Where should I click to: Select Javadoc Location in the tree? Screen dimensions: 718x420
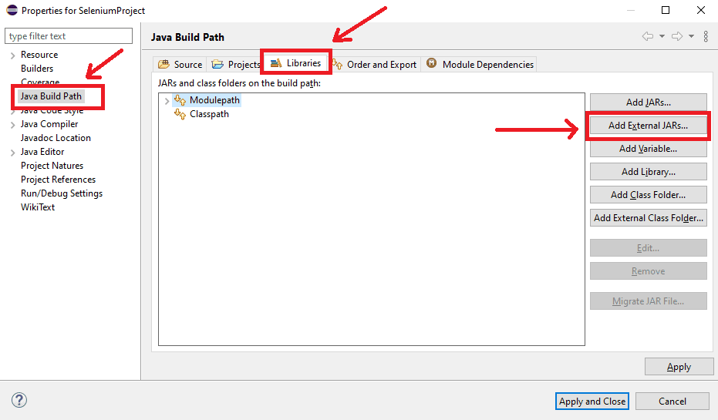click(x=56, y=138)
